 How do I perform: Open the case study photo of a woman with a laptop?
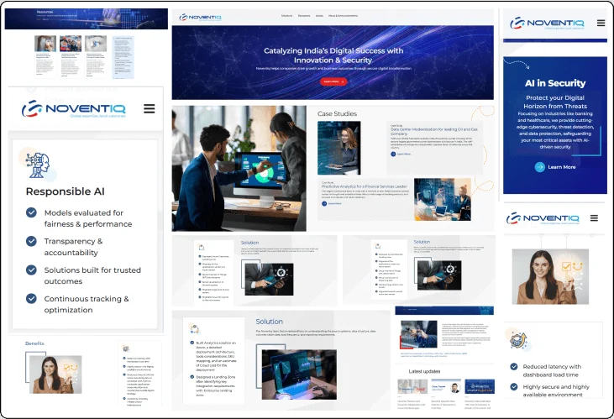(338, 148)
